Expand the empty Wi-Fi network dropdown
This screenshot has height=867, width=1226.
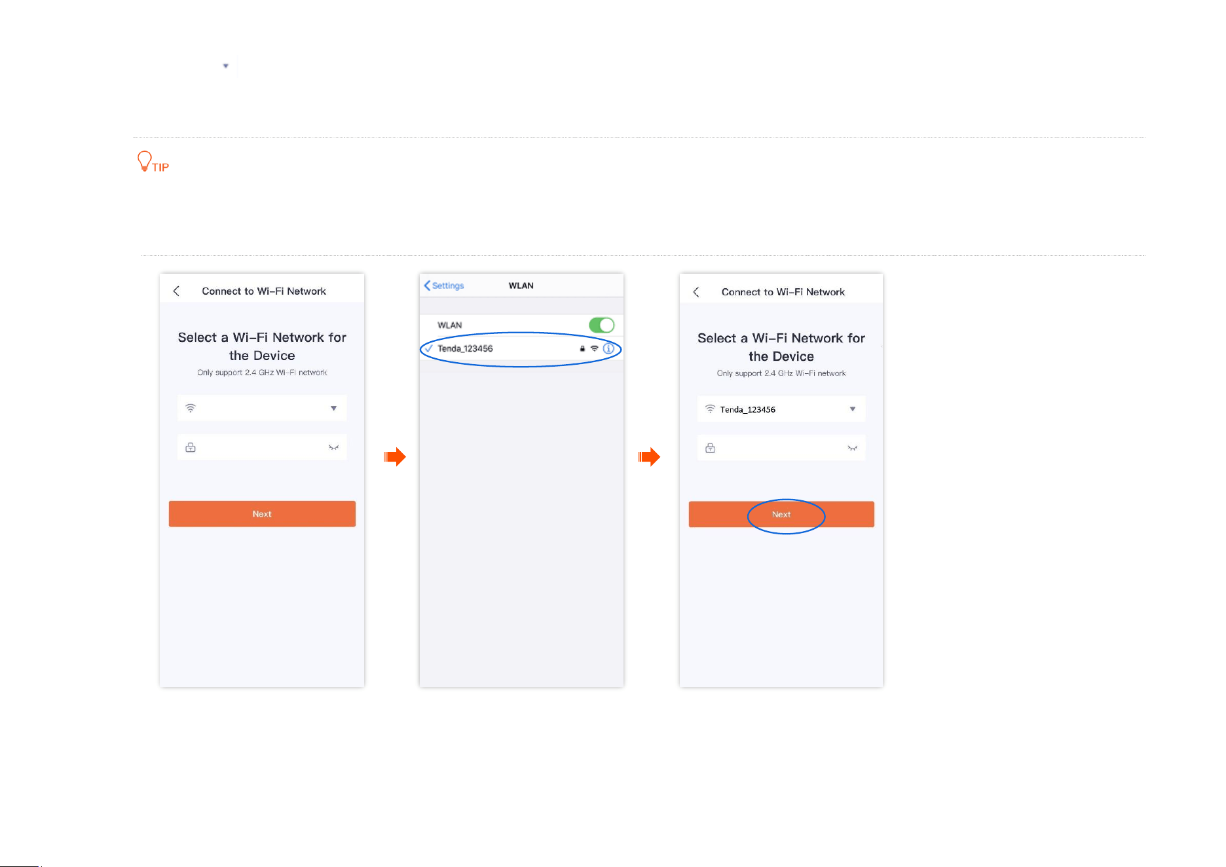334,408
